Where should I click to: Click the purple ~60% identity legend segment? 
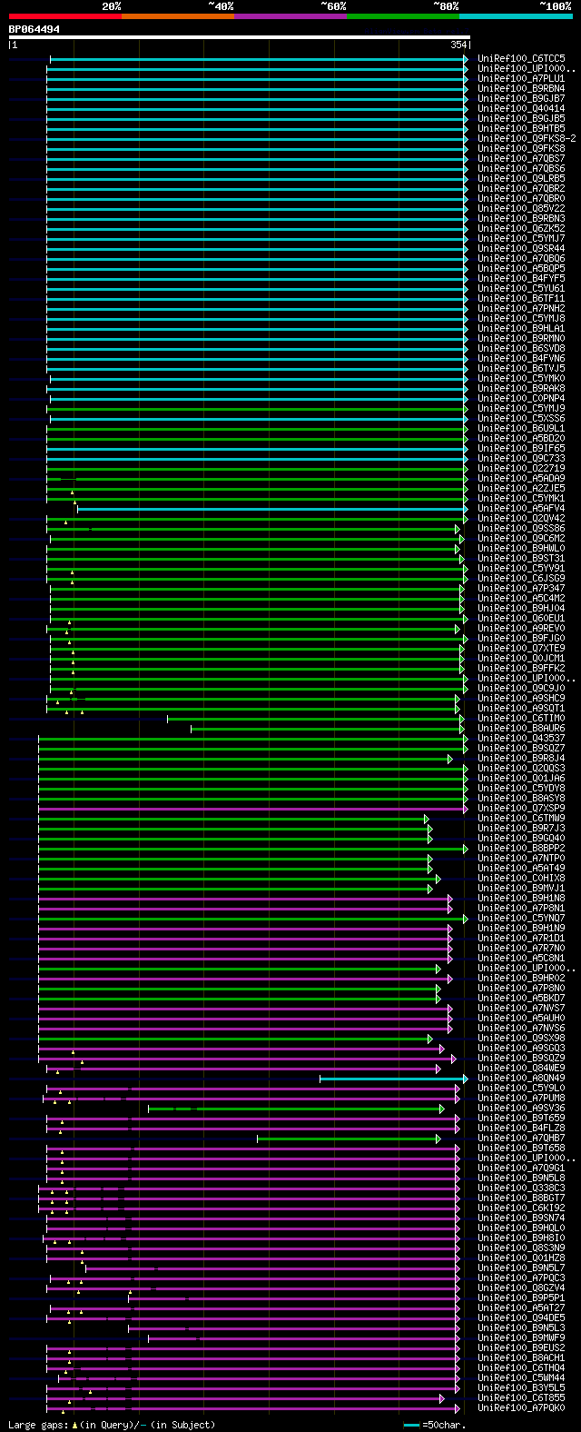tap(290, 15)
